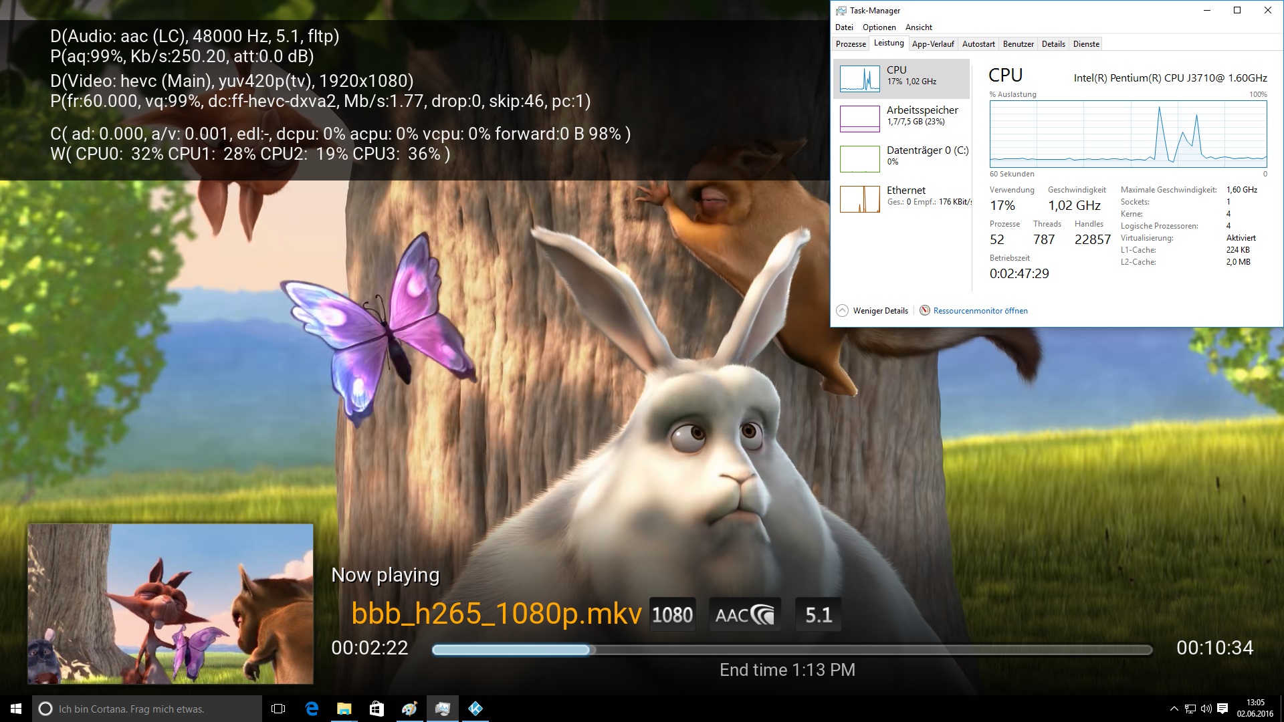Open the Datei menu in Task-Manager
The height and width of the screenshot is (722, 1284).
click(844, 27)
